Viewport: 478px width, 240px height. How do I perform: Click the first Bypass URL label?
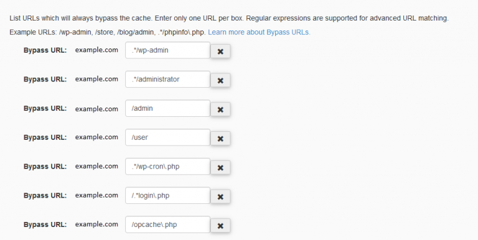[x=45, y=50]
